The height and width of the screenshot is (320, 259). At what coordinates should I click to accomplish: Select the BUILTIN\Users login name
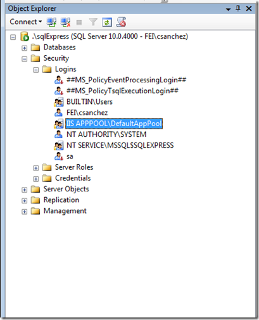(x=89, y=102)
